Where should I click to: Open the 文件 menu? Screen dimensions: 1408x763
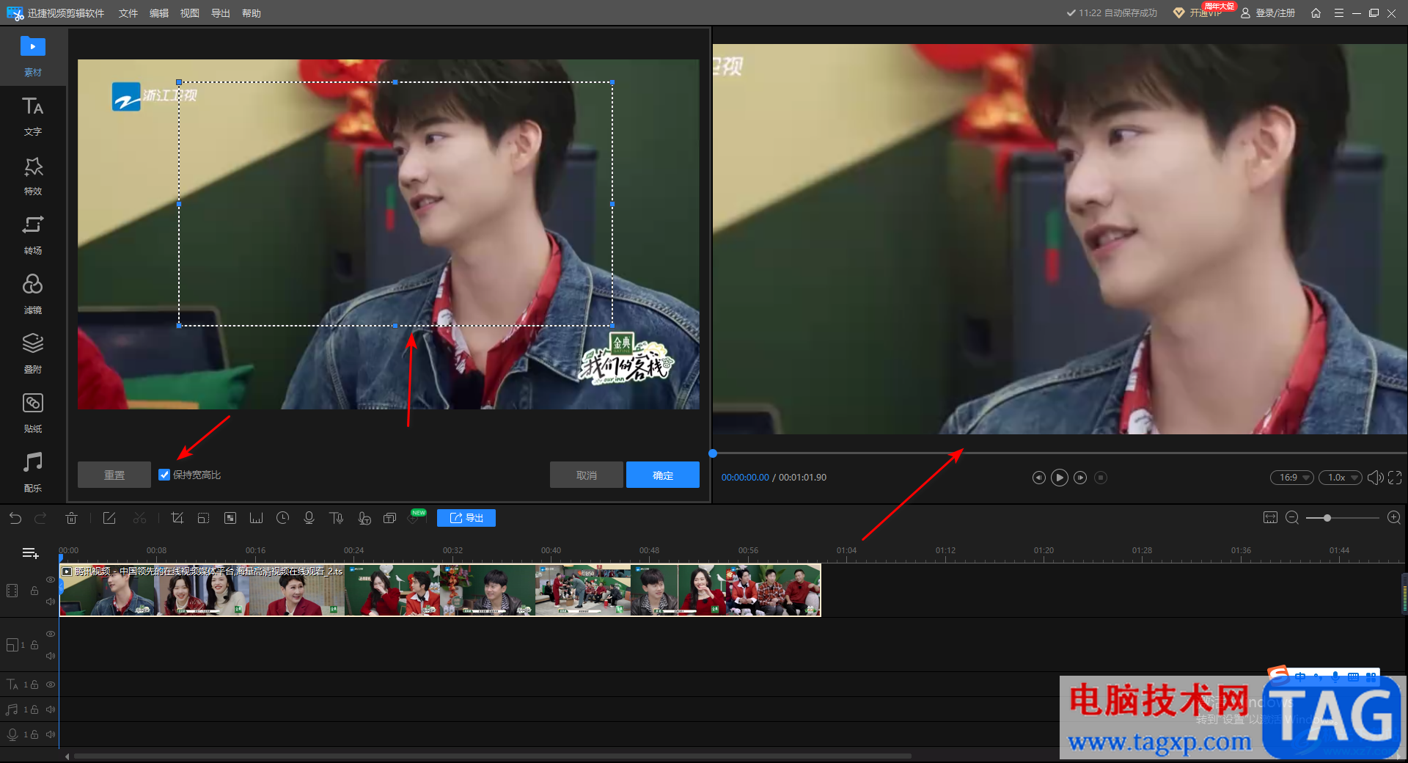[128, 13]
